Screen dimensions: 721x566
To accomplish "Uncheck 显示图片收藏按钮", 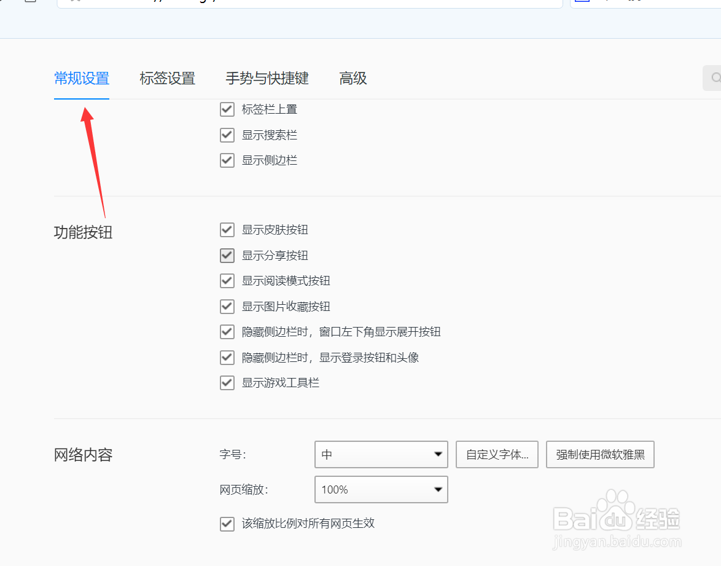I will (x=227, y=306).
